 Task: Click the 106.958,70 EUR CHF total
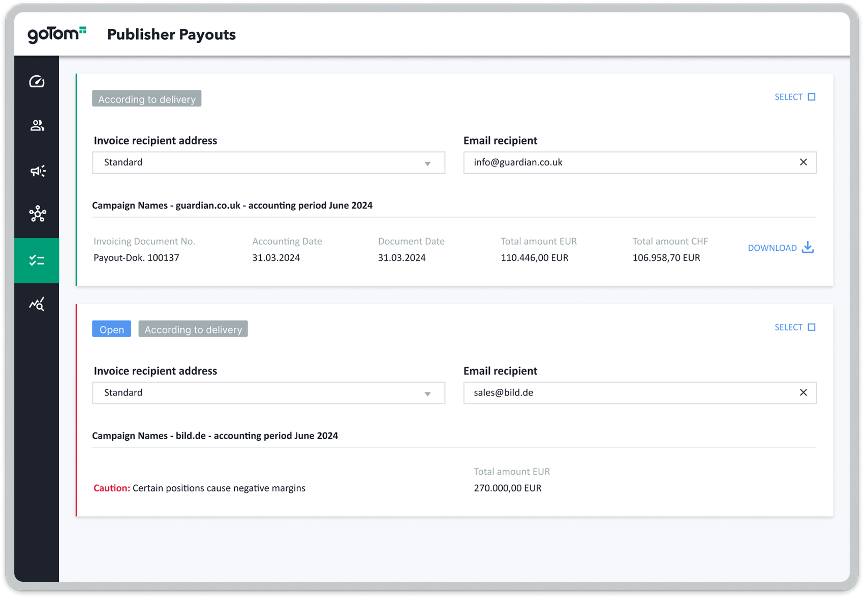coord(666,258)
